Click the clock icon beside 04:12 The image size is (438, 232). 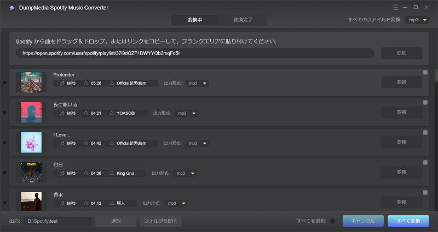86,203
